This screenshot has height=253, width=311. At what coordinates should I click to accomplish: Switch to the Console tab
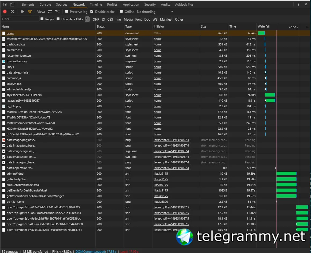point(45,5)
